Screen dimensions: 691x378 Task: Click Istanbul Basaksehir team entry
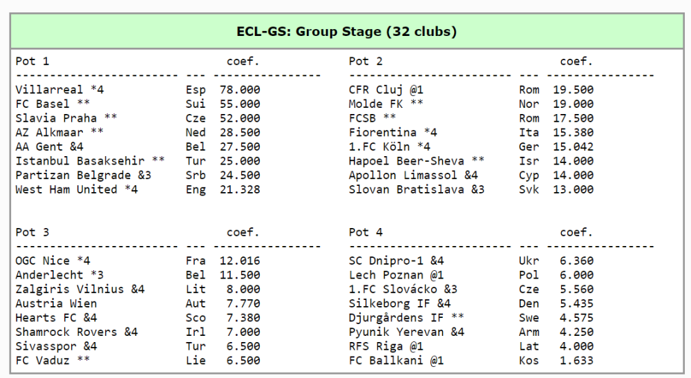(80, 161)
